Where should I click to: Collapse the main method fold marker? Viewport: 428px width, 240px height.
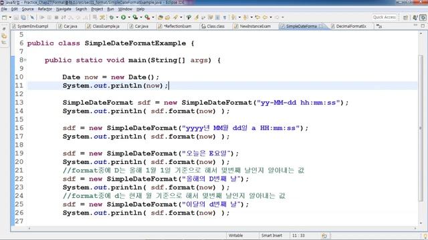click(x=25, y=60)
